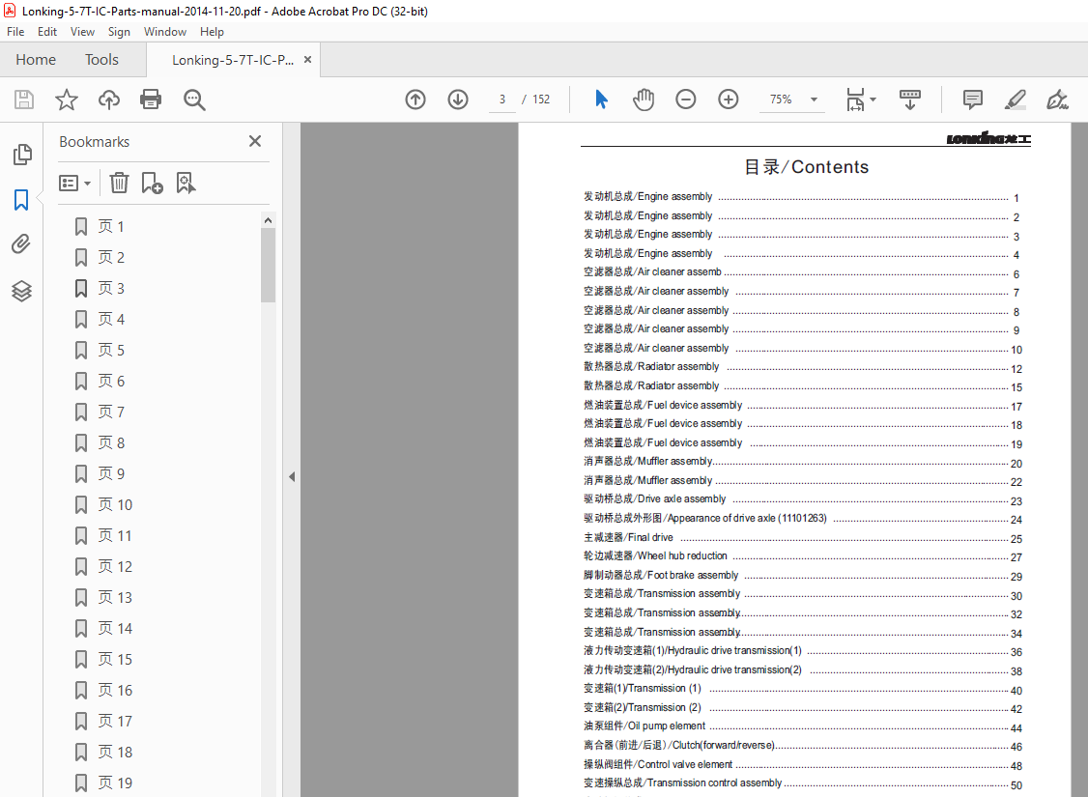Click the page number input field
The height and width of the screenshot is (797, 1088).
(502, 100)
